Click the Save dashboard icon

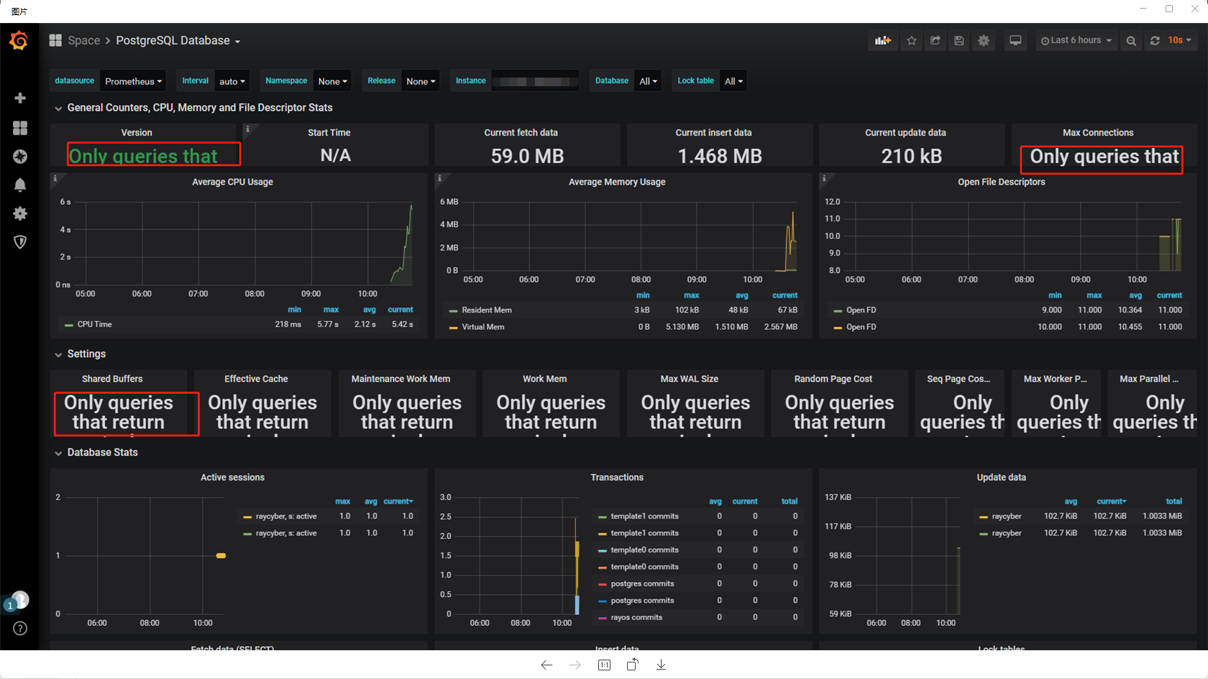tap(959, 41)
